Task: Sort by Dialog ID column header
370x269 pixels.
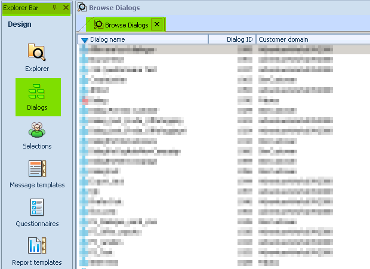Action: click(x=232, y=39)
